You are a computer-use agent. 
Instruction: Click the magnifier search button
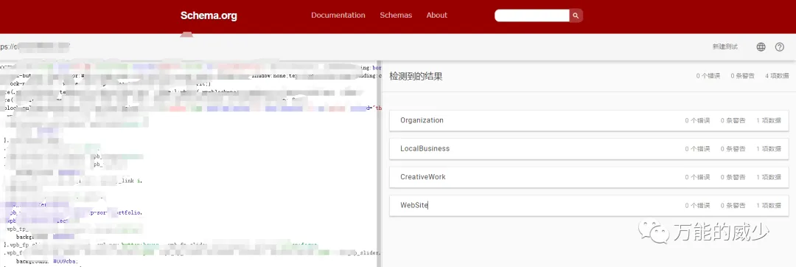click(x=576, y=15)
